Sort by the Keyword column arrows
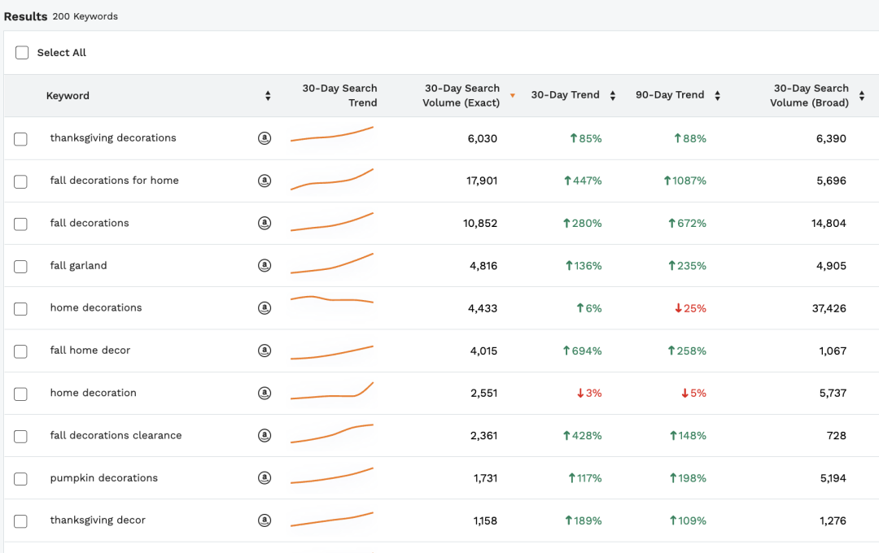Viewport: 879px width, 553px height. 268,96
